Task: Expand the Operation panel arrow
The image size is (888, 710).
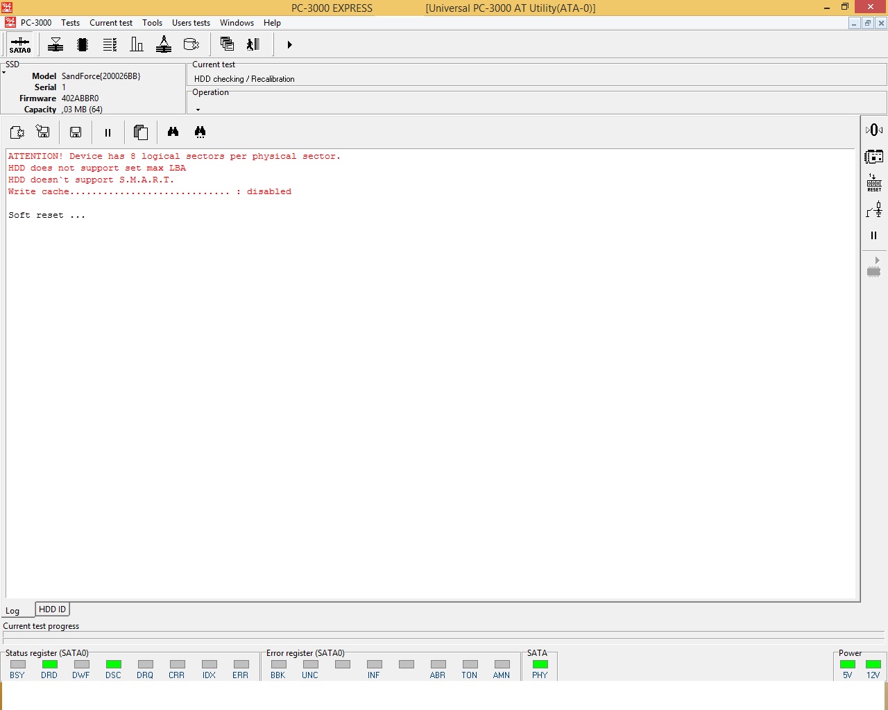Action: click(x=198, y=110)
